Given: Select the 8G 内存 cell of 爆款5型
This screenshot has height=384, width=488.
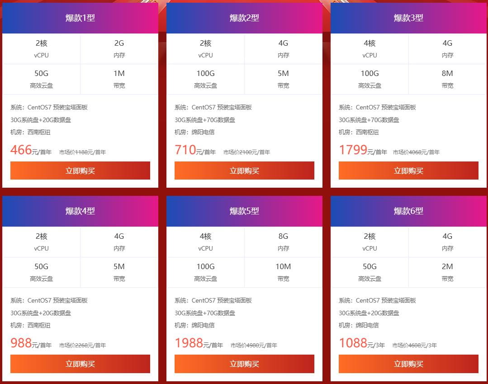Looking at the screenshot, I should [283, 242].
